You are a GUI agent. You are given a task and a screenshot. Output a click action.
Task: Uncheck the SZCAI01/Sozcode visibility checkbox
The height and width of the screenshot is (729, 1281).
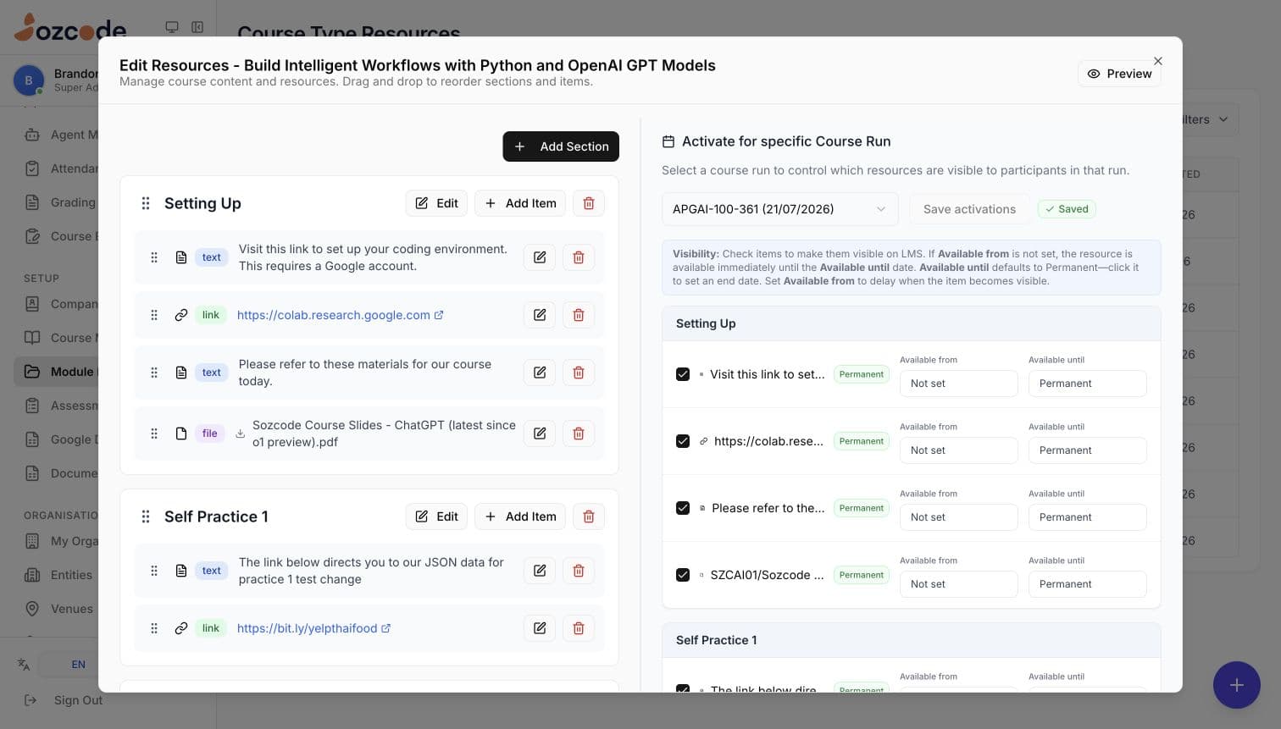point(683,575)
